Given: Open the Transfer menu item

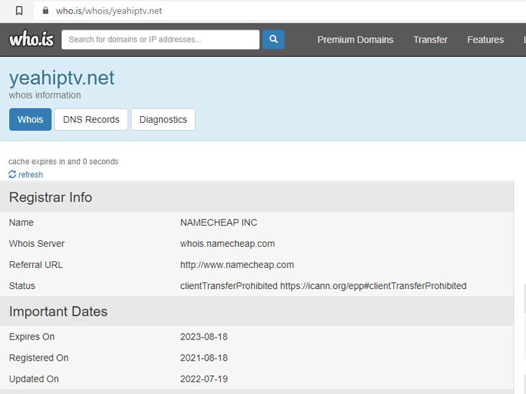Looking at the screenshot, I should click(430, 39).
